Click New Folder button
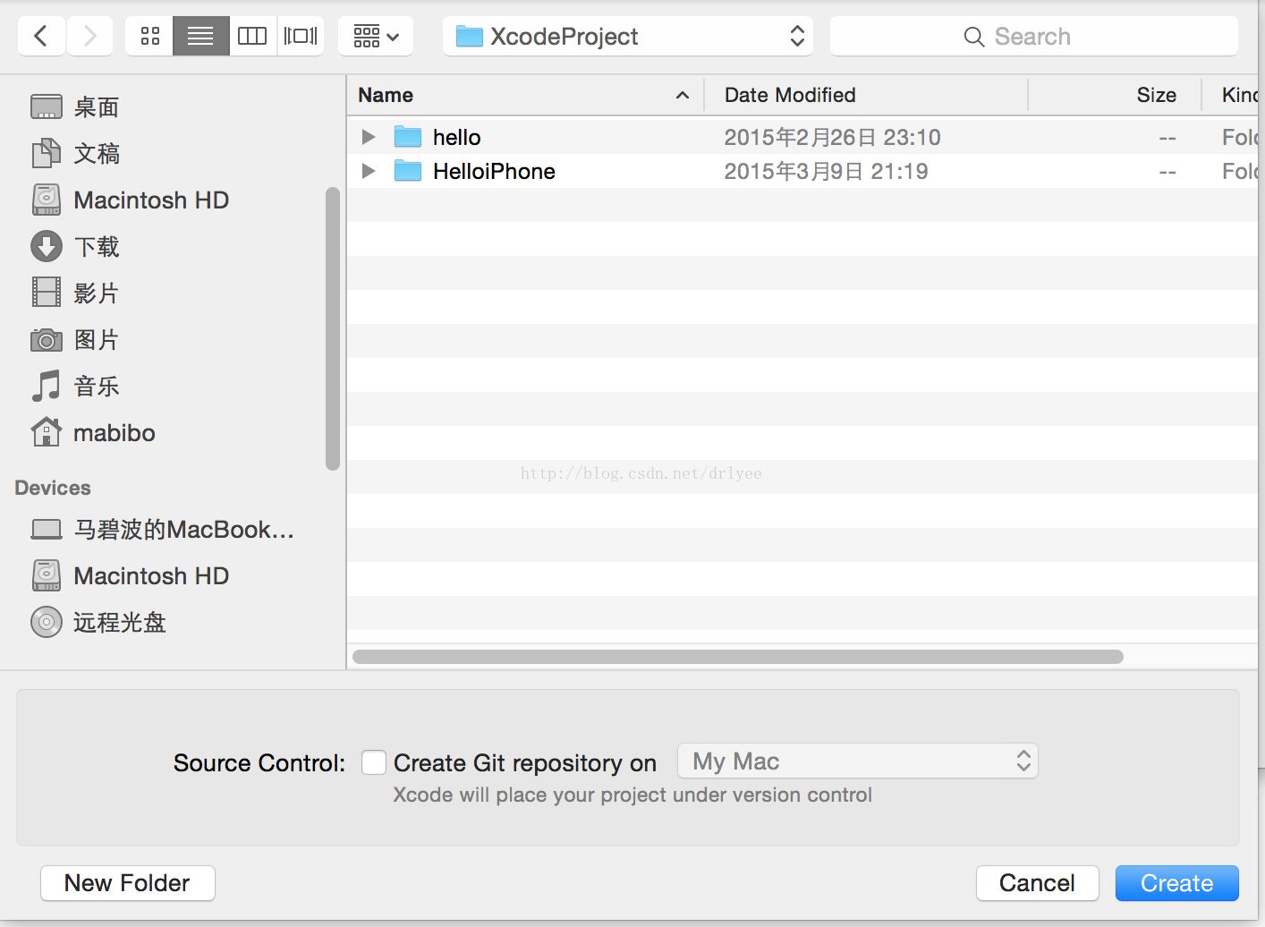This screenshot has height=927, width=1265. (x=128, y=883)
